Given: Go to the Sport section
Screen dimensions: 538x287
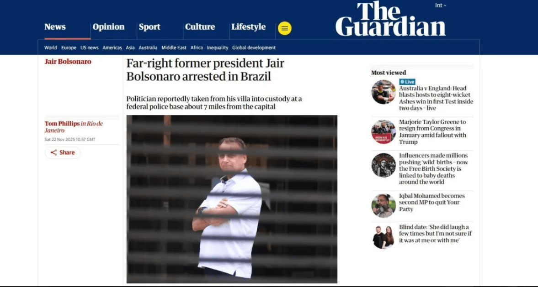Looking at the screenshot, I should [149, 27].
